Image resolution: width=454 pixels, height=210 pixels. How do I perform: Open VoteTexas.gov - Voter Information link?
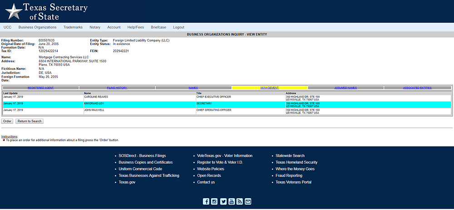(225, 156)
